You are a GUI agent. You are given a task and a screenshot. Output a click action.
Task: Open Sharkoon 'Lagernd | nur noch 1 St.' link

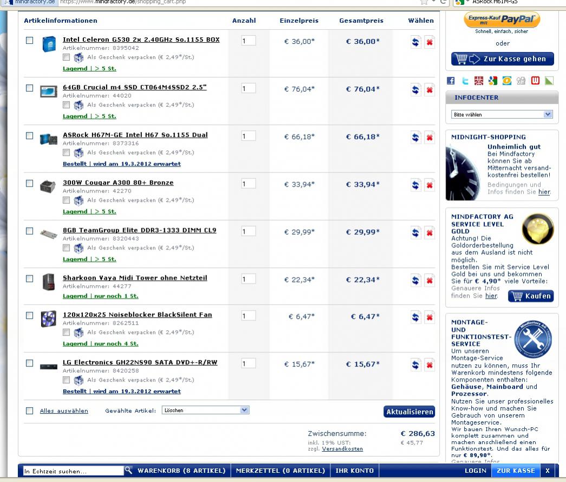(x=100, y=296)
